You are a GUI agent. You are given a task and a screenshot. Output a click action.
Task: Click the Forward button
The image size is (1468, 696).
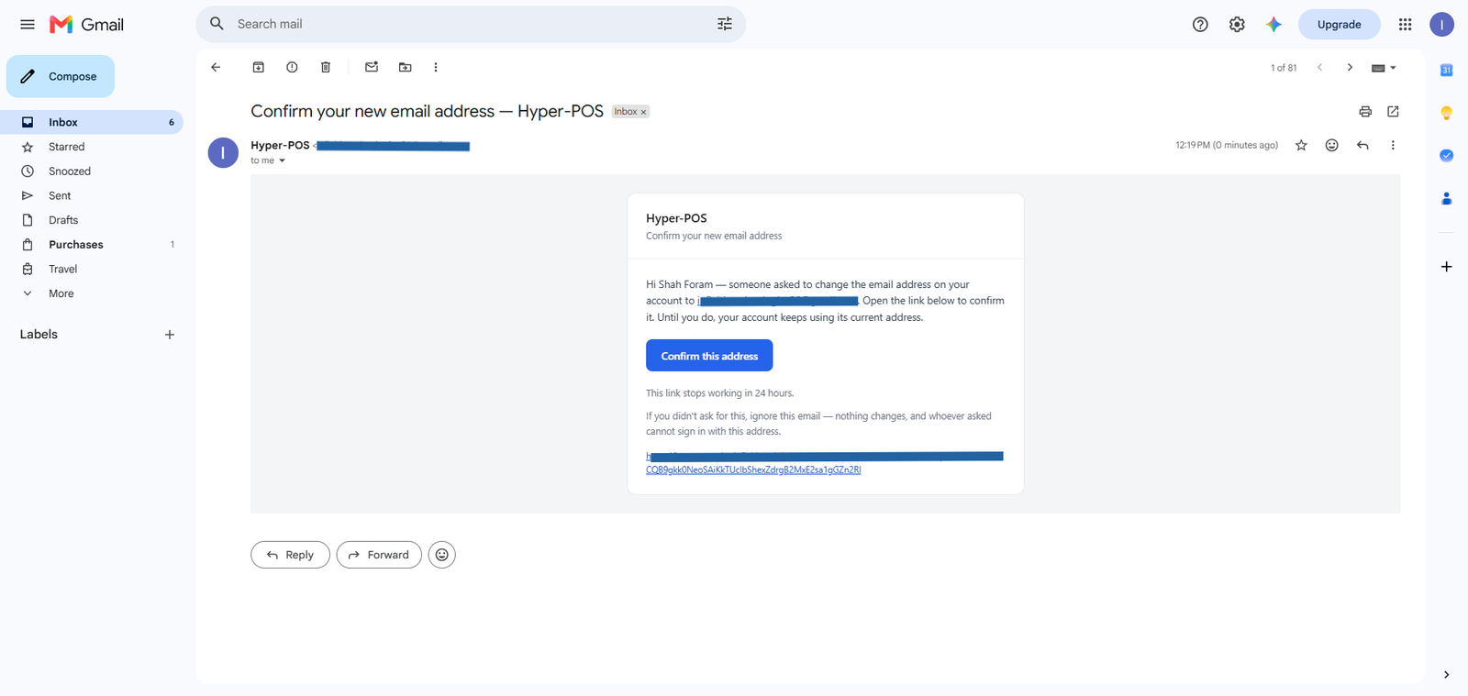[x=379, y=555]
